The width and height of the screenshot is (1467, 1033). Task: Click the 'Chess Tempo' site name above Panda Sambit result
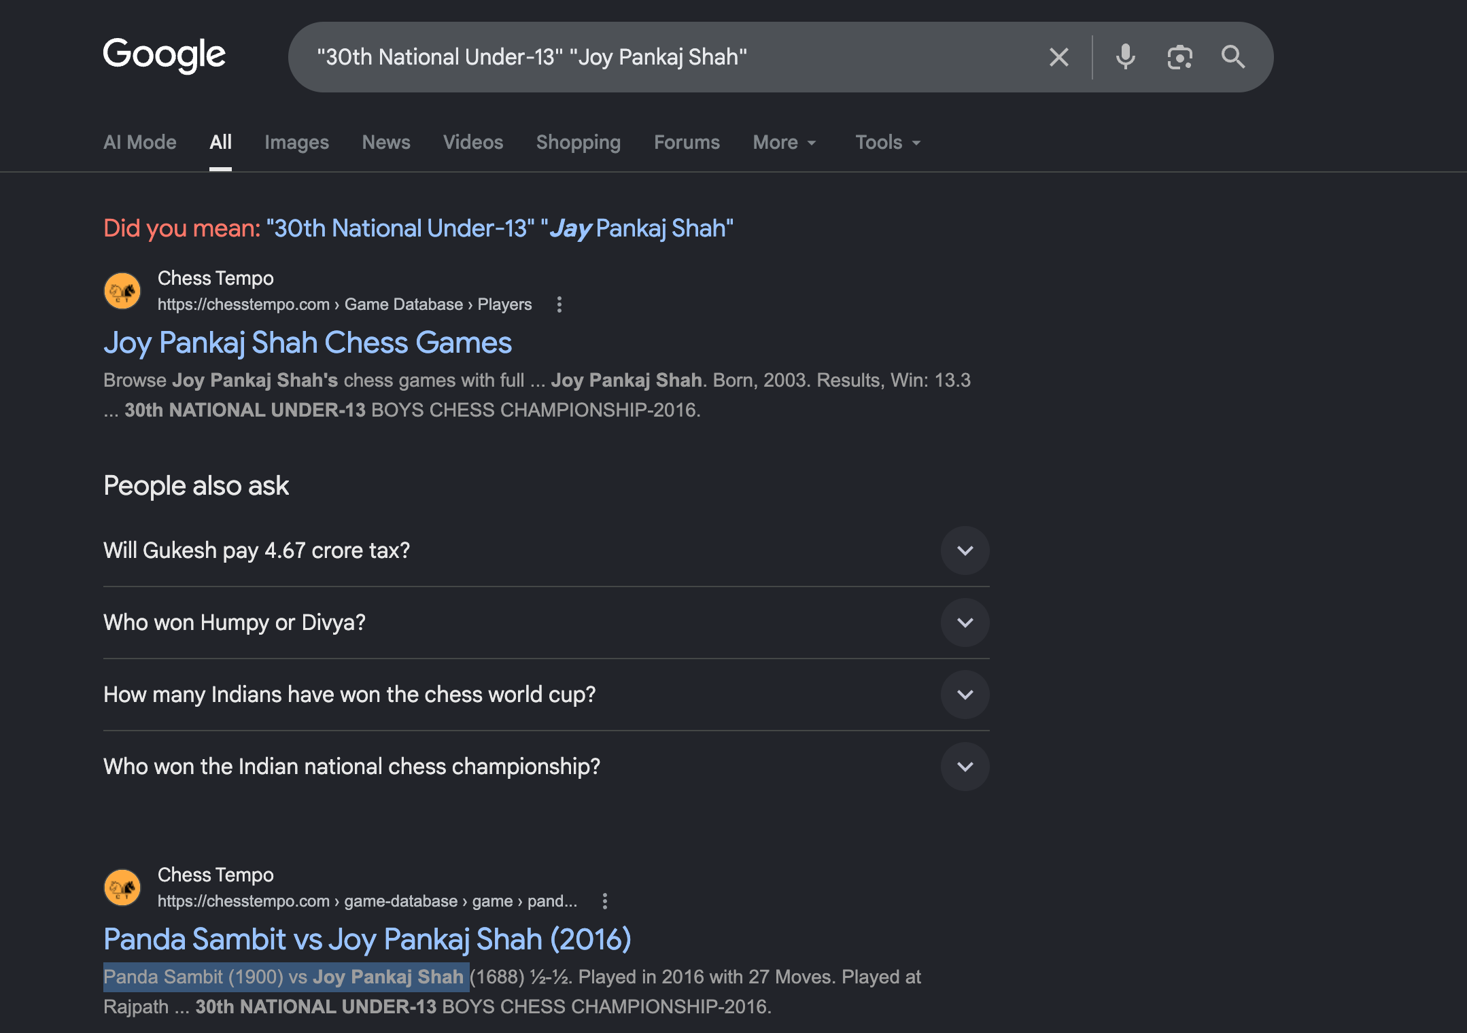[215, 875]
